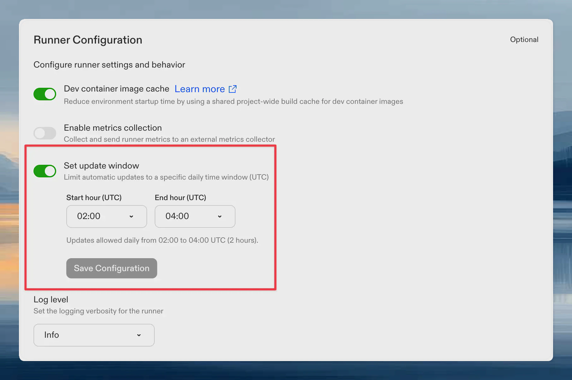Viewport: 572px width, 380px height.
Task: Open the Learn more link
Action: point(199,89)
